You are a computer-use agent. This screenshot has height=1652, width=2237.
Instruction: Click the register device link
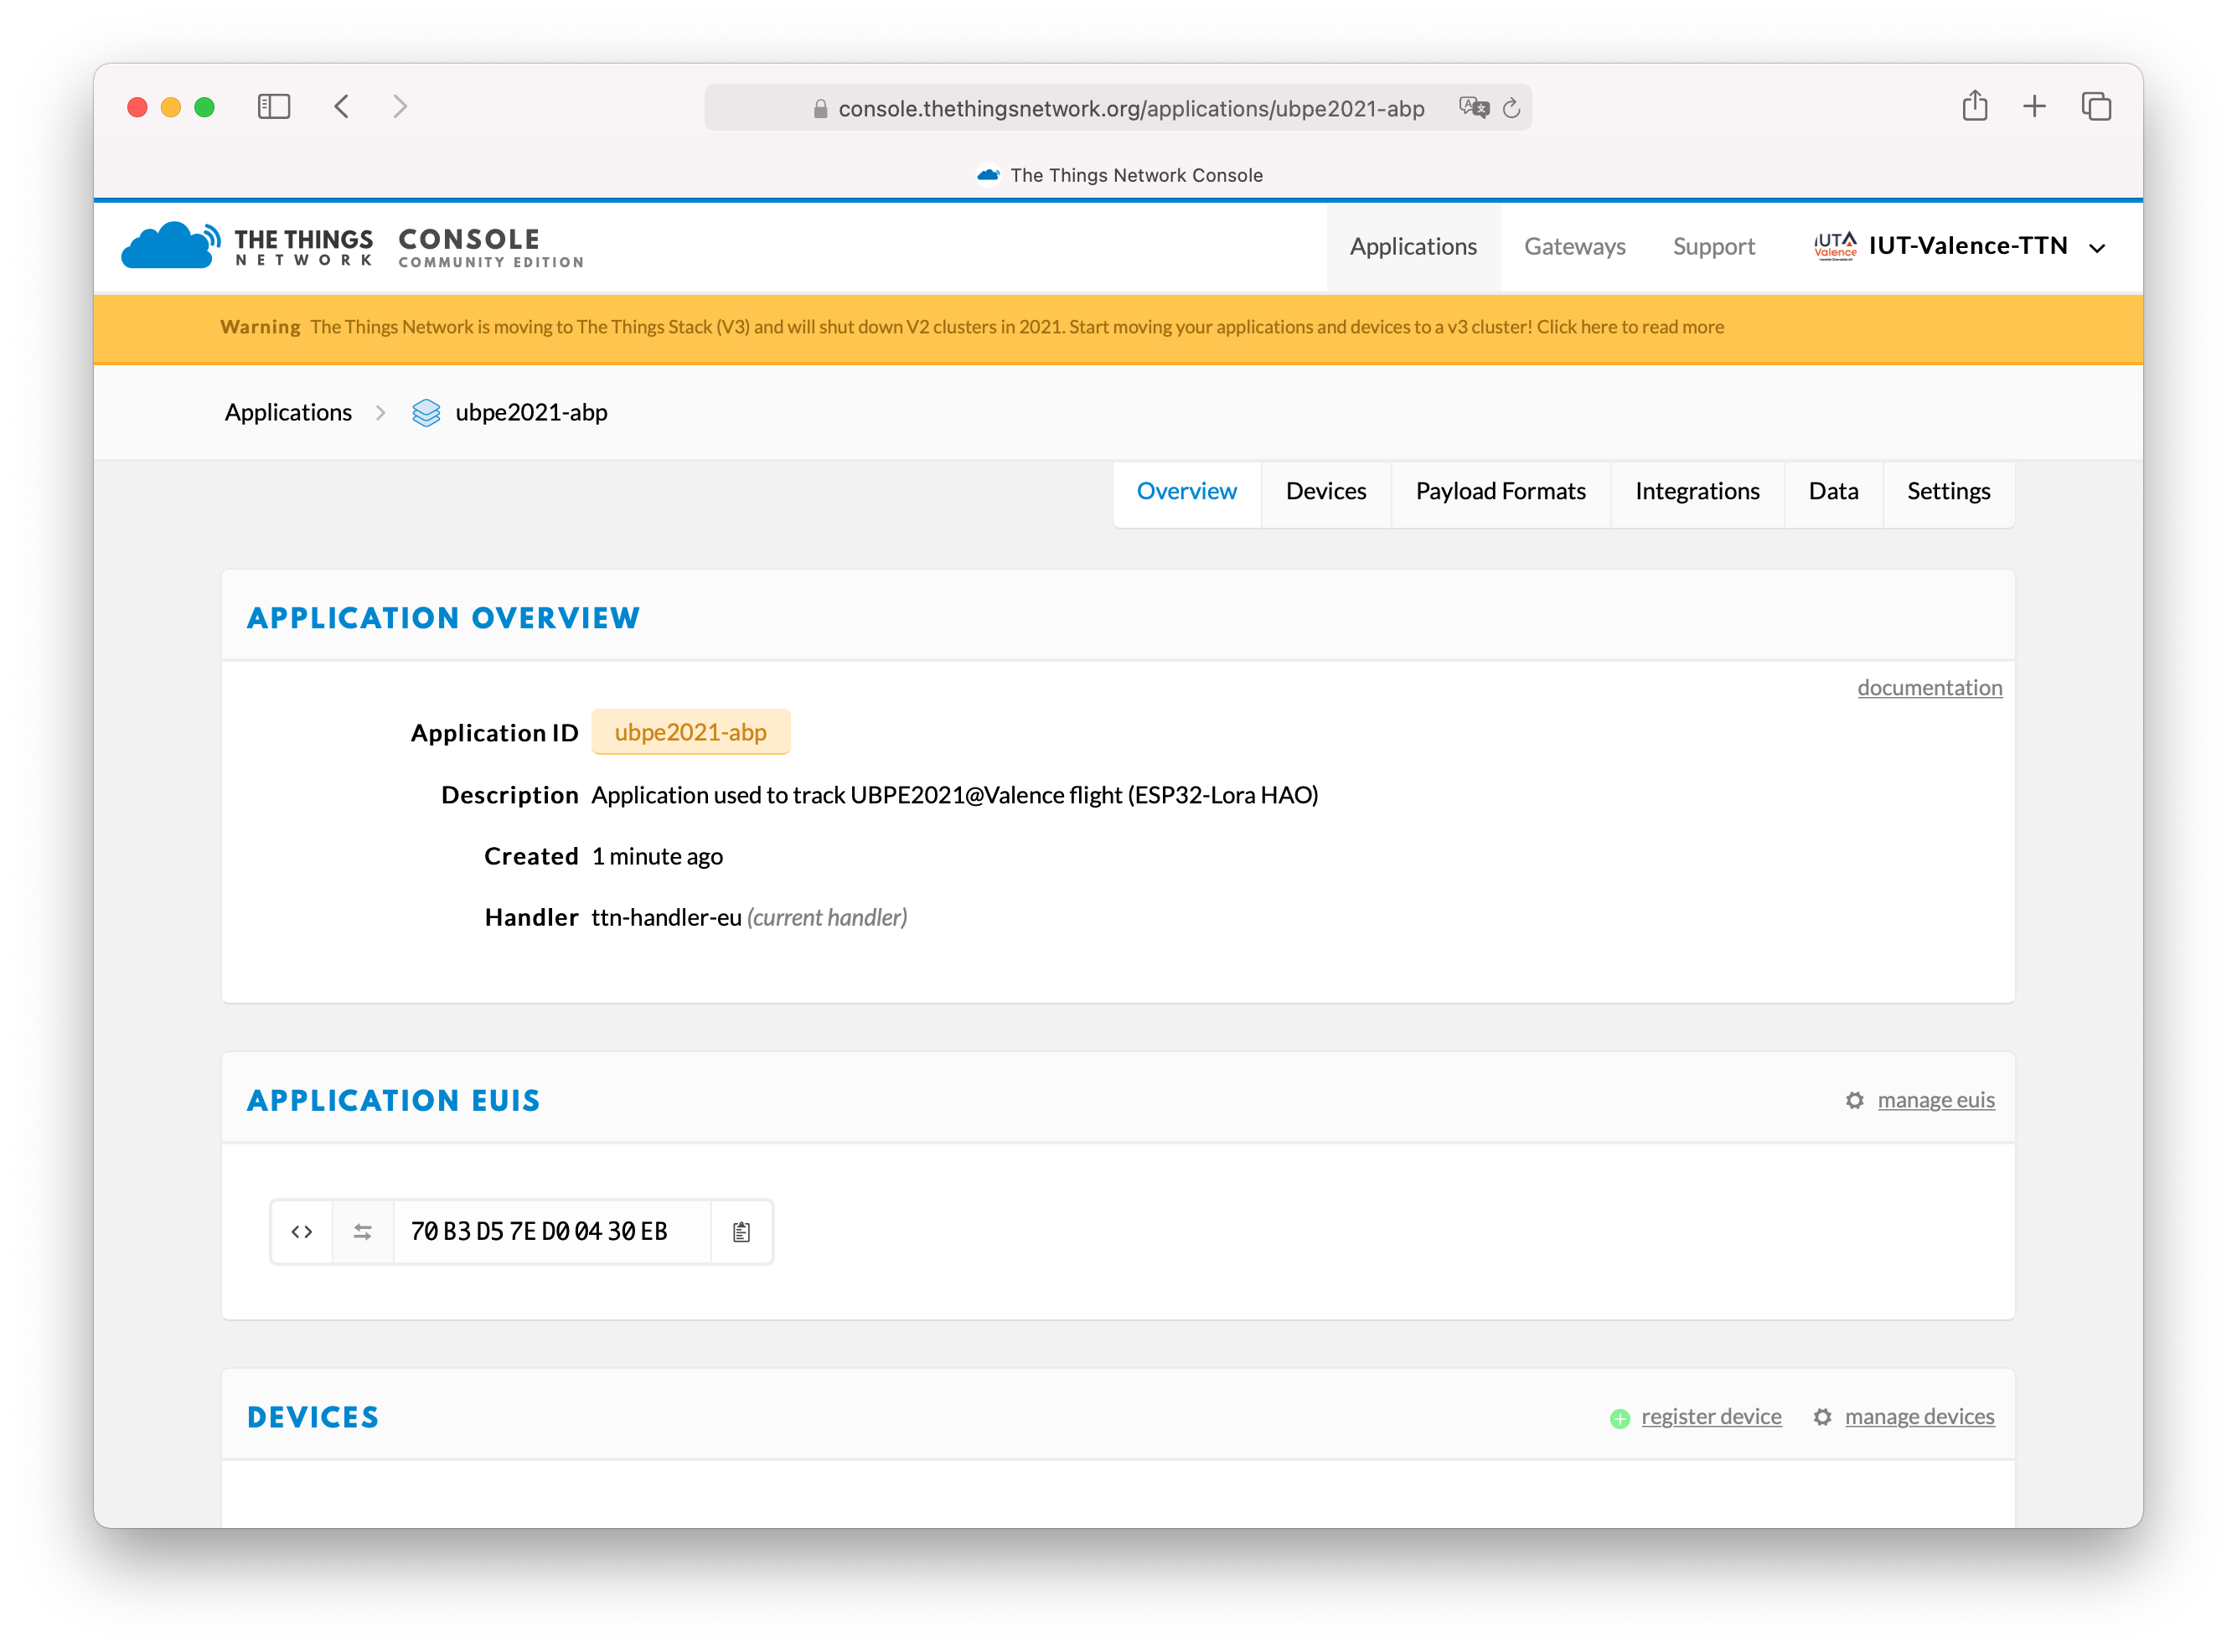coord(1711,1417)
